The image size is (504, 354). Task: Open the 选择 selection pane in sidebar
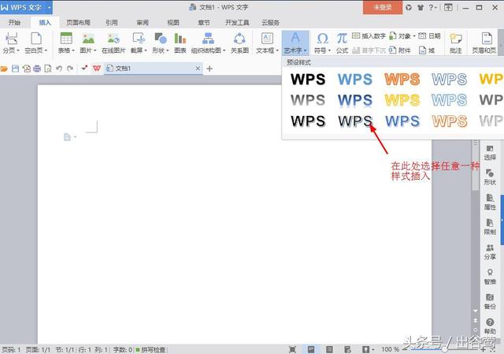point(490,153)
